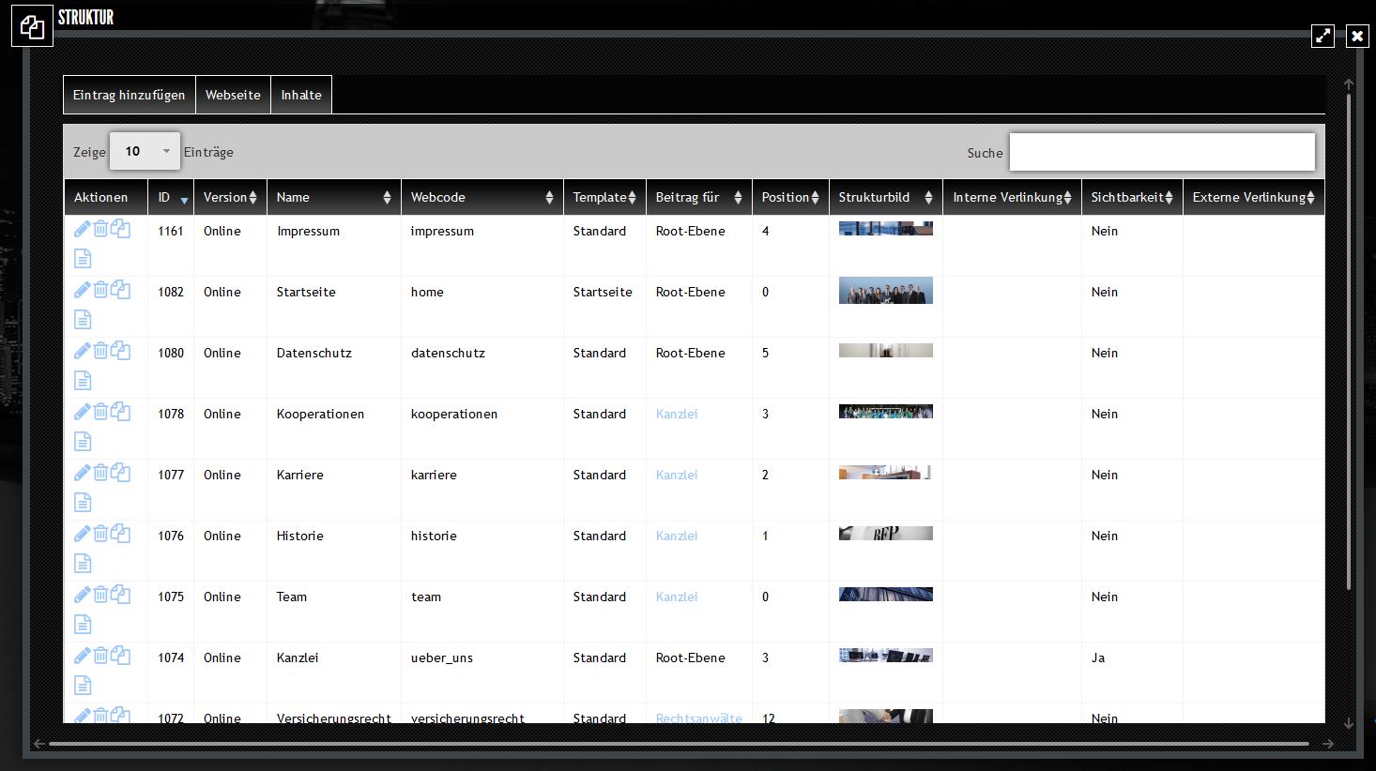Delete the Startseite entry via trash icon
Screen dimensions: 1376x771
tap(100, 290)
